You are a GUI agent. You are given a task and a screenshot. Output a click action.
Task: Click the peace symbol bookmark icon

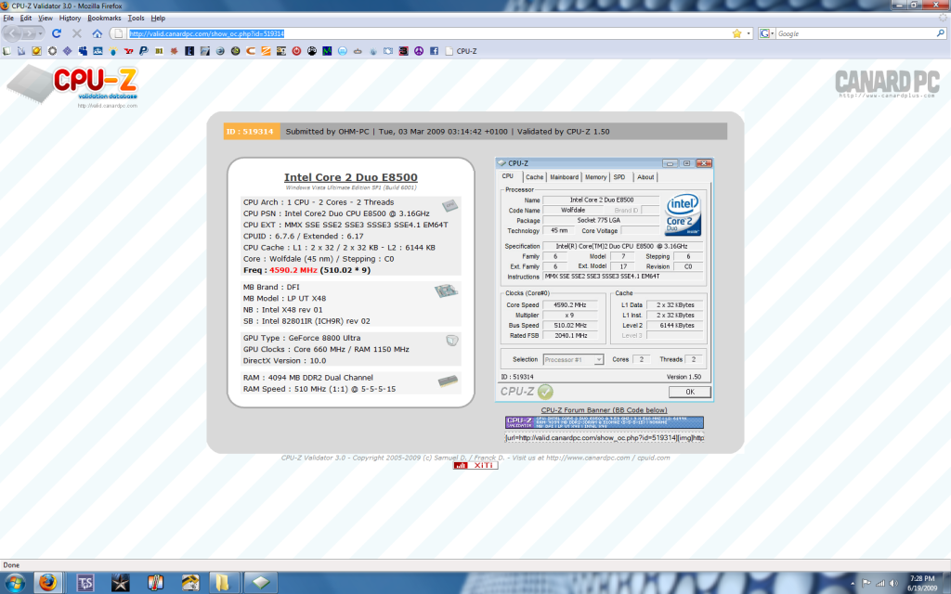[418, 51]
